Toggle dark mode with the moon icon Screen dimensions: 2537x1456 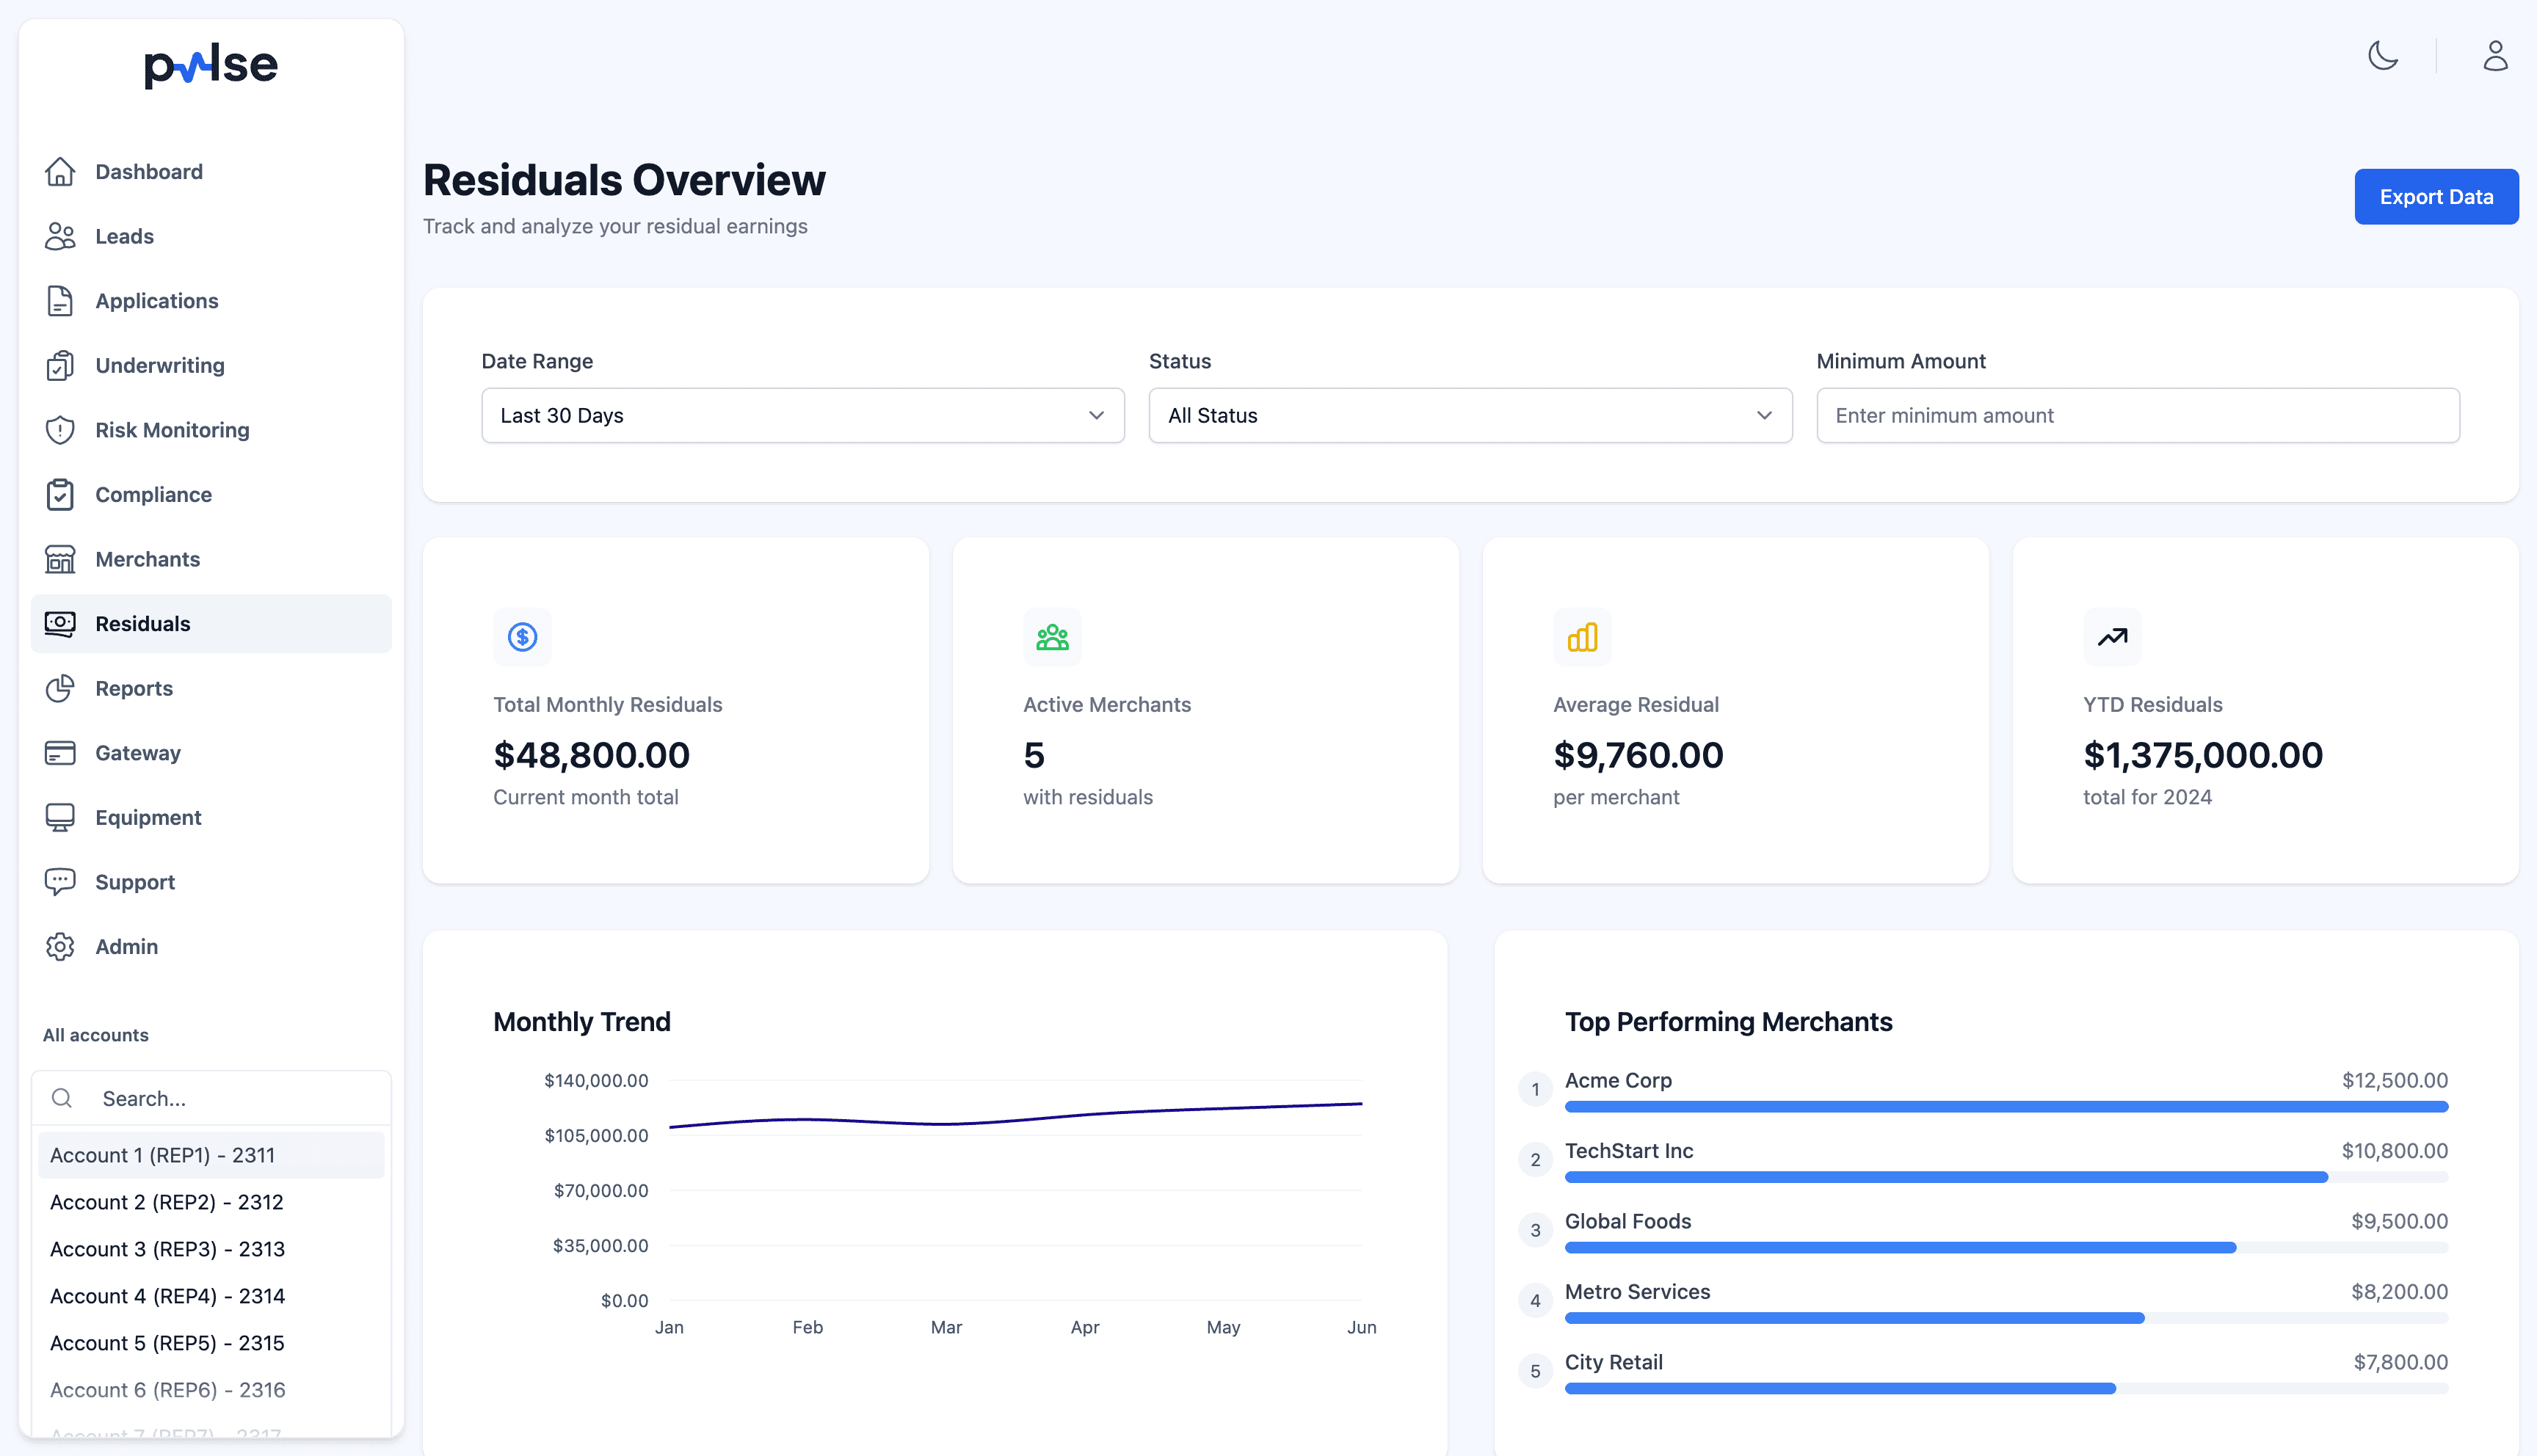tap(2383, 57)
